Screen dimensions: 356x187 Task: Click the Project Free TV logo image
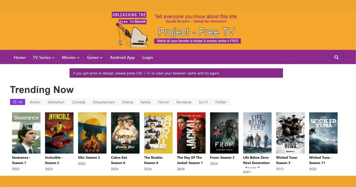[176, 29]
